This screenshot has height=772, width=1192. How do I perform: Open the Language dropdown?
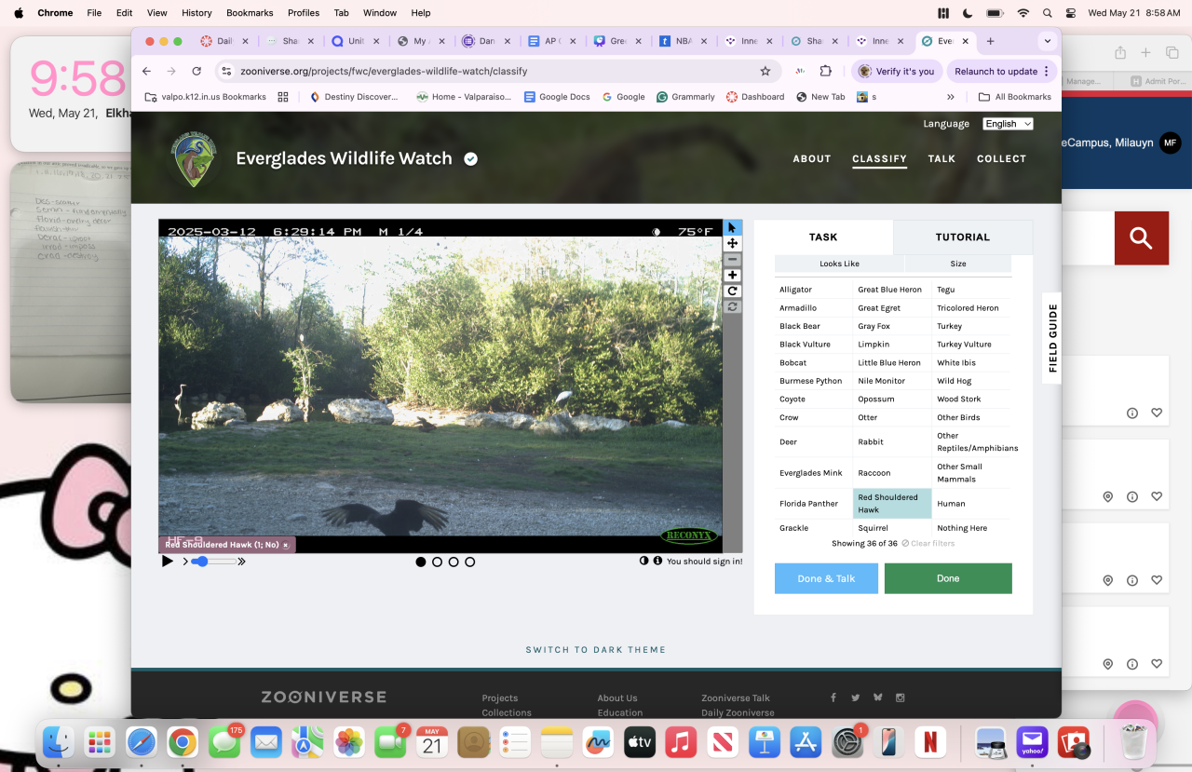coord(1009,124)
